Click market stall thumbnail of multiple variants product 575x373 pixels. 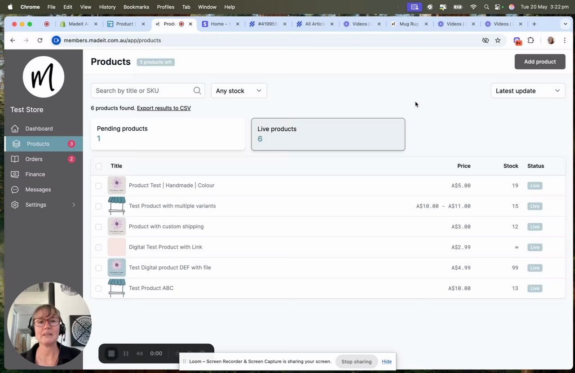pyautogui.click(x=117, y=206)
